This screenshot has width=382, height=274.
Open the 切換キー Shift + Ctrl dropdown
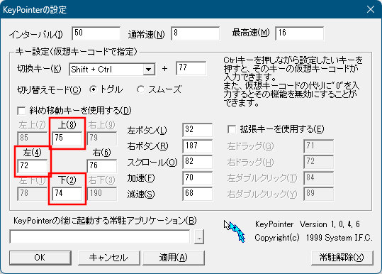(112, 70)
